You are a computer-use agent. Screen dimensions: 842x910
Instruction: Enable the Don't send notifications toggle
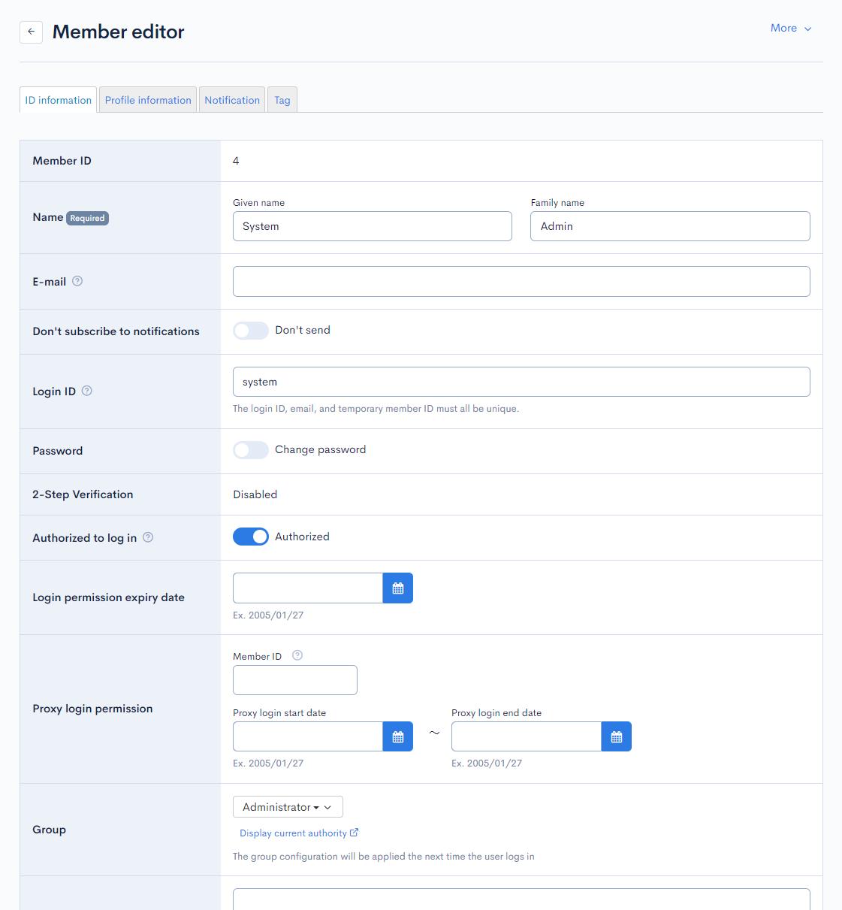tap(250, 330)
